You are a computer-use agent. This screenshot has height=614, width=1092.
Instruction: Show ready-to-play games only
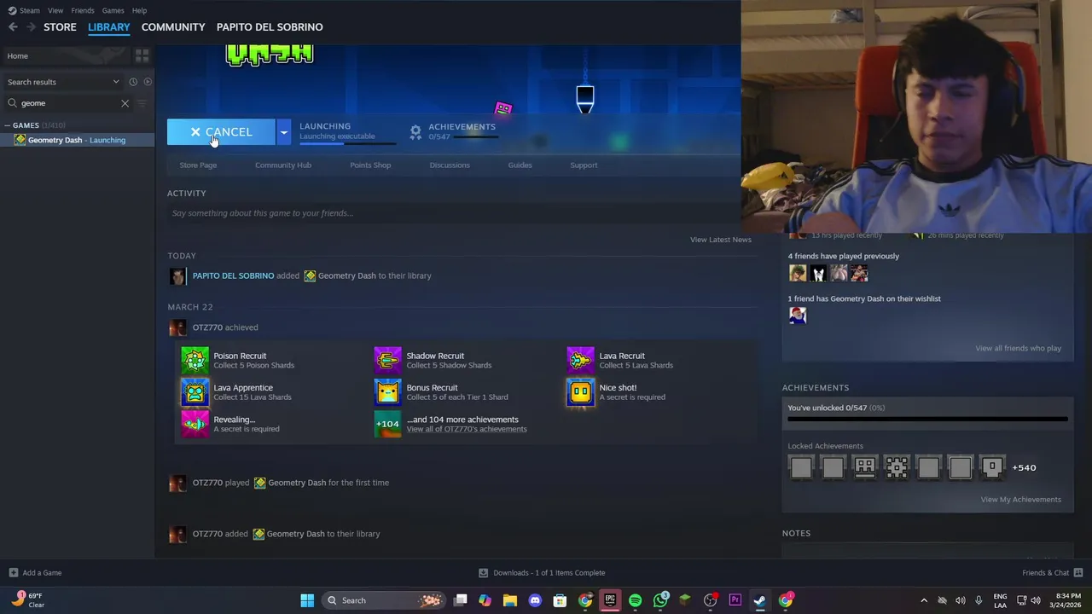click(x=148, y=82)
